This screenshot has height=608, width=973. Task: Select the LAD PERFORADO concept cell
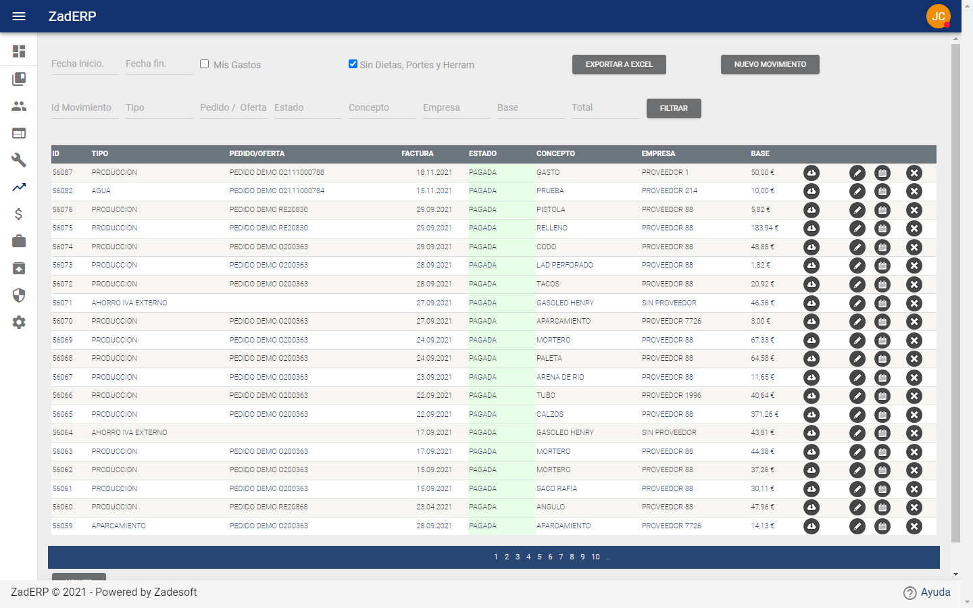click(x=565, y=265)
